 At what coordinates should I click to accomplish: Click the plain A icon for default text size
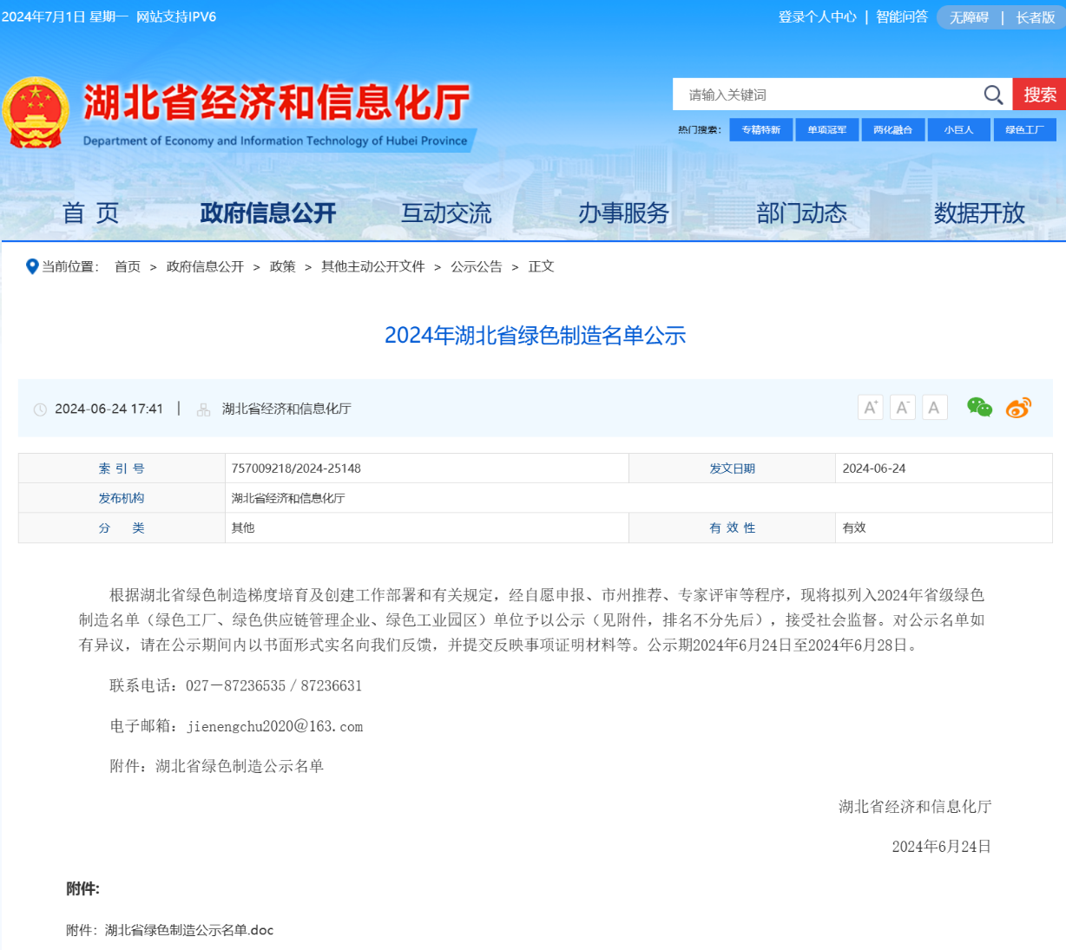point(934,406)
